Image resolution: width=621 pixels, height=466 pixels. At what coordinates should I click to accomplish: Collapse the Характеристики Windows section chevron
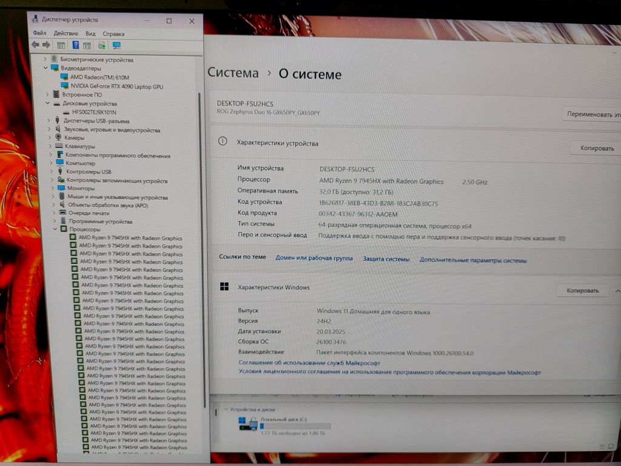click(x=617, y=291)
